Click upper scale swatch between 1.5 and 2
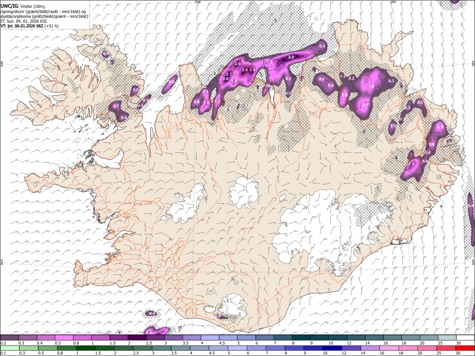The width and height of the screenshot is (475, 356). [x=118, y=338]
